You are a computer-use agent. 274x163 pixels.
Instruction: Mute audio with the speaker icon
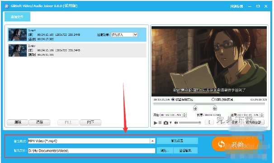176,123
